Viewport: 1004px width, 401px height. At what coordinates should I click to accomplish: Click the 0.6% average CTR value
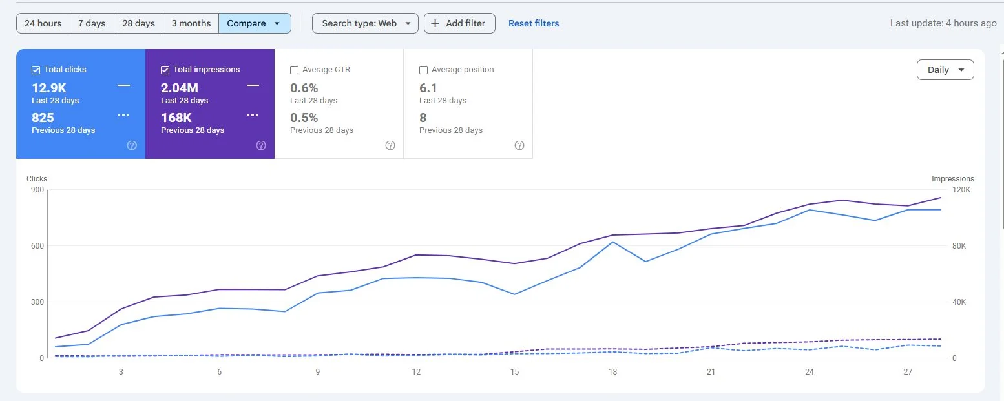pyautogui.click(x=304, y=88)
